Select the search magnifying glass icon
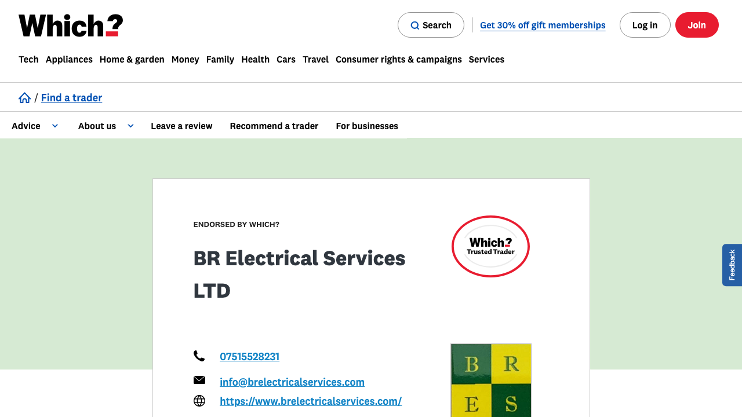742x417 pixels. click(414, 25)
